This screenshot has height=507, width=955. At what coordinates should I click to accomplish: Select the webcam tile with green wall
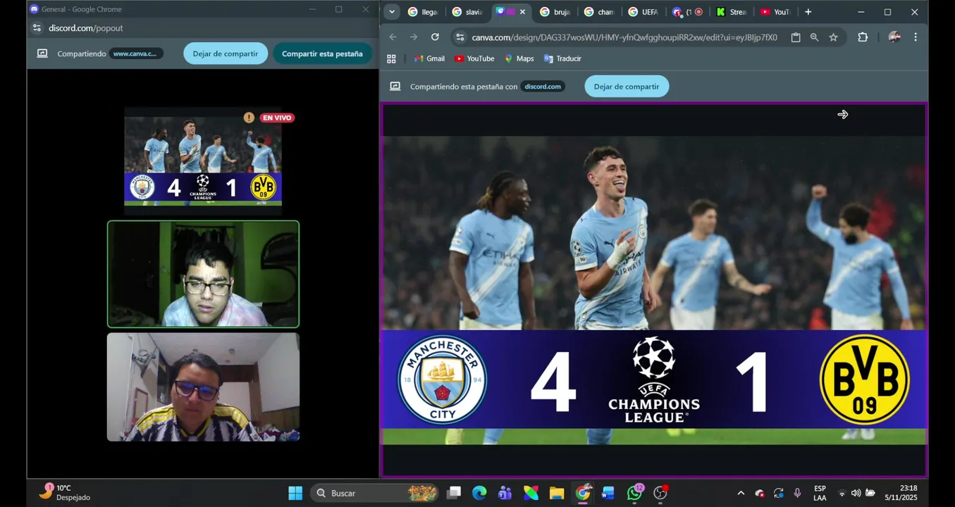(203, 274)
